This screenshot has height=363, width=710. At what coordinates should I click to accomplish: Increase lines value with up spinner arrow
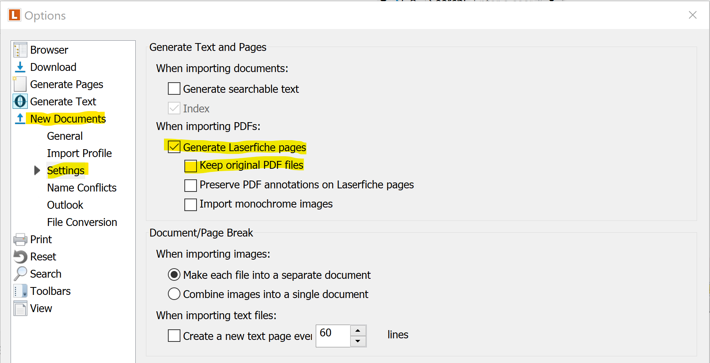pos(358,330)
